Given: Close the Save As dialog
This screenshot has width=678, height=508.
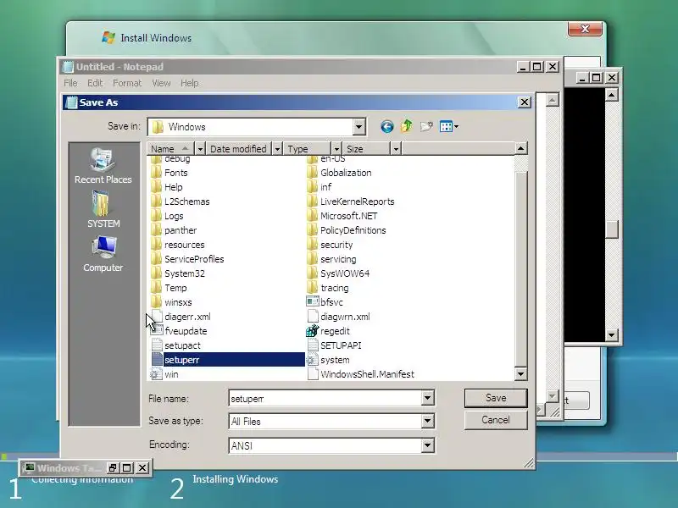Looking at the screenshot, I should pos(525,102).
